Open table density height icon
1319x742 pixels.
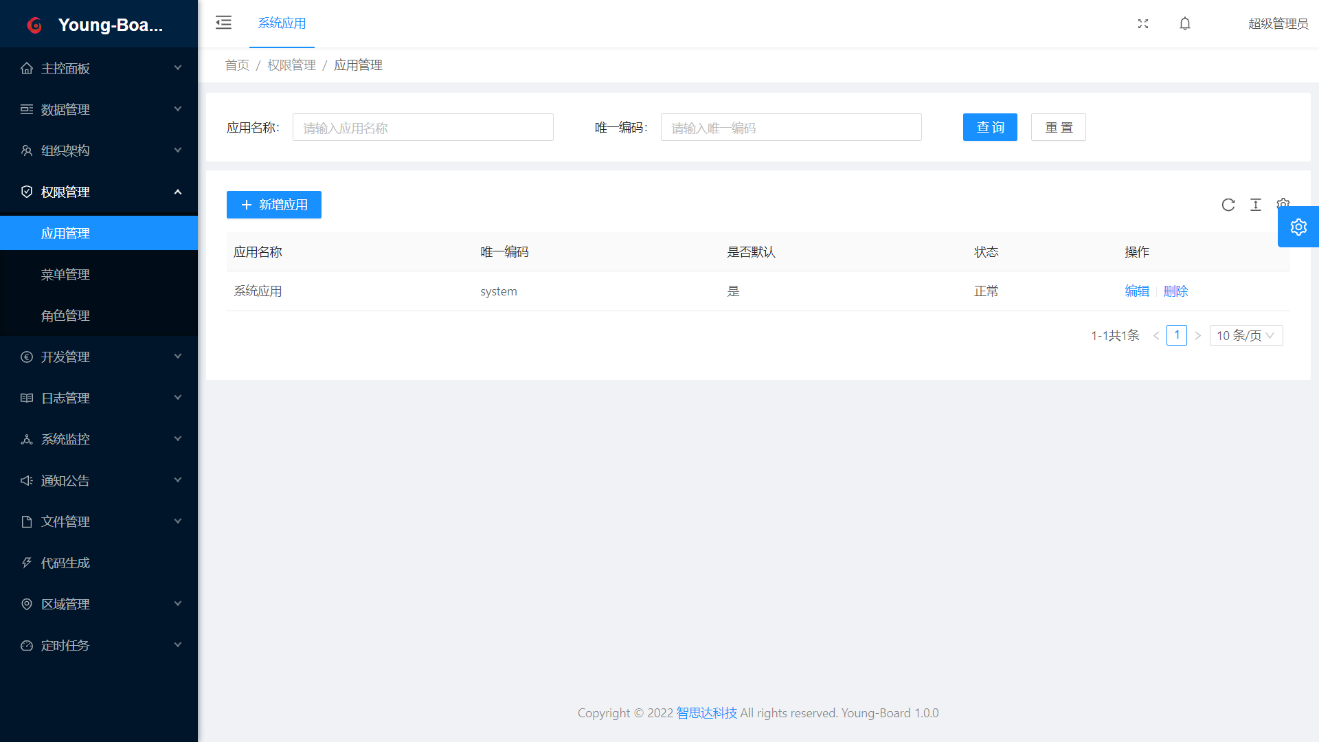click(x=1256, y=205)
